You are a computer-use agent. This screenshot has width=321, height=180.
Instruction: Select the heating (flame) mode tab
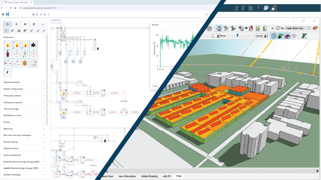[x=8, y=24]
